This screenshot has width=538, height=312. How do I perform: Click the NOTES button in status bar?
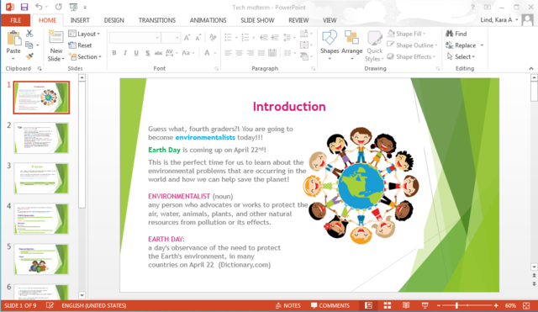[x=288, y=305]
